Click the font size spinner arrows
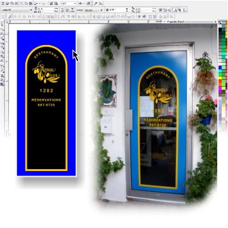The height and width of the screenshot is (228, 228). point(56,10)
